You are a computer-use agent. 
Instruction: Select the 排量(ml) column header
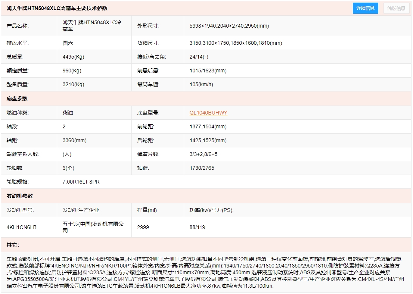coord(147,210)
